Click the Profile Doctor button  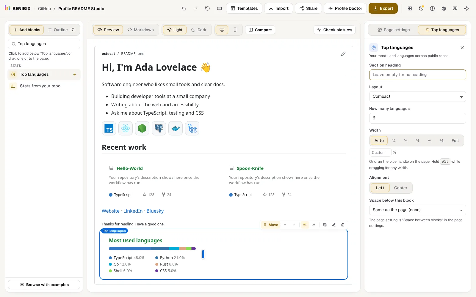[345, 8]
